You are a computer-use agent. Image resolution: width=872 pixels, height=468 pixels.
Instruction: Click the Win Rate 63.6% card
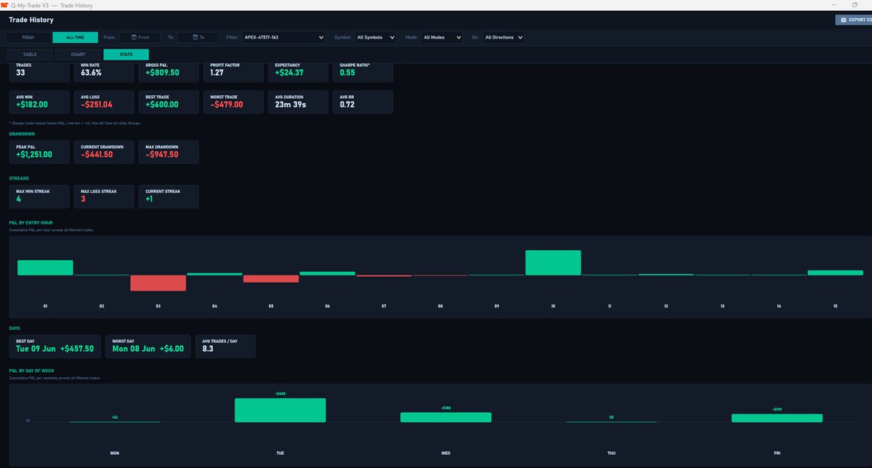(x=104, y=71)
